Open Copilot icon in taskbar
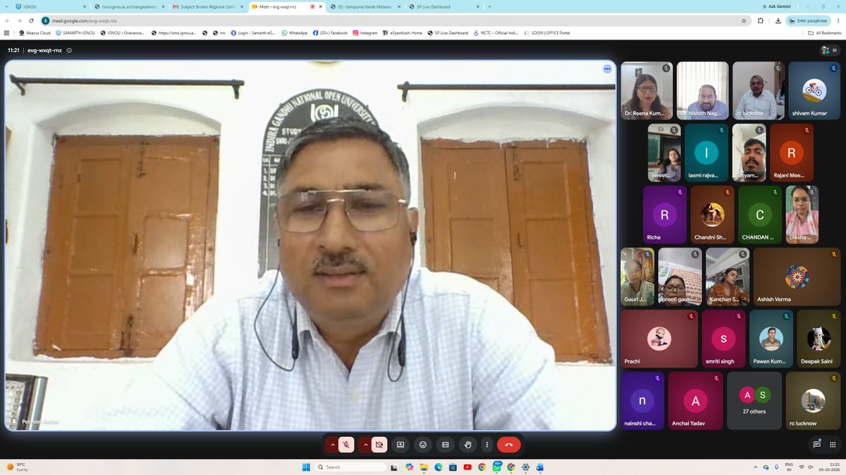 410,467
